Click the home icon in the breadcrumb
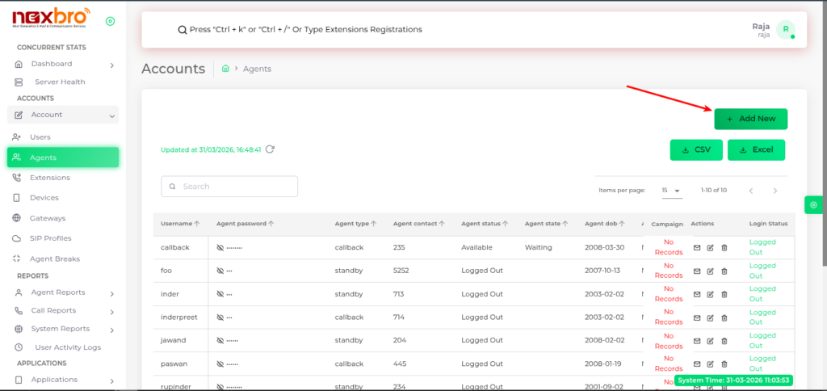The height and width of the screenshot is (391, 827). 226,69
